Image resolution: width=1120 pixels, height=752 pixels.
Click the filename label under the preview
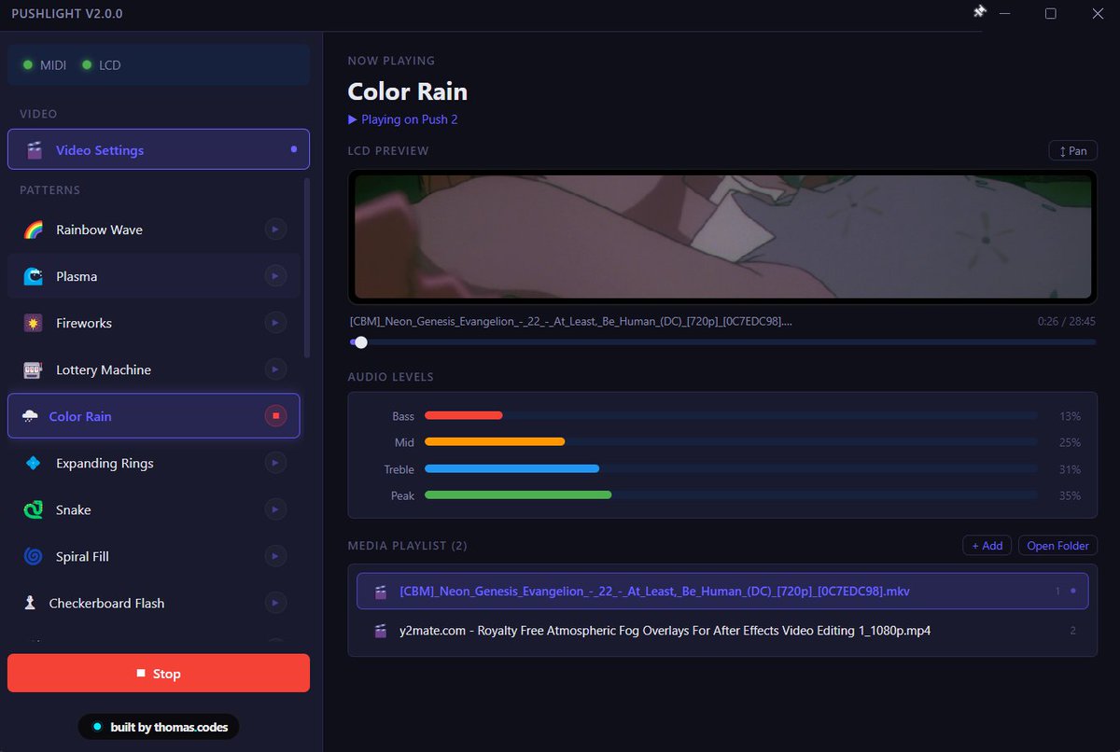(571, 321)
